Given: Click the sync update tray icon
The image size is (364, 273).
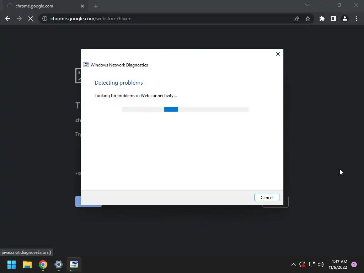Looking at the screenshot, I should [302, 264].
